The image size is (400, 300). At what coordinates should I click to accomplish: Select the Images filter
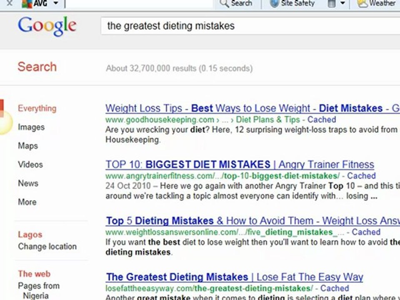click(31, 127)
